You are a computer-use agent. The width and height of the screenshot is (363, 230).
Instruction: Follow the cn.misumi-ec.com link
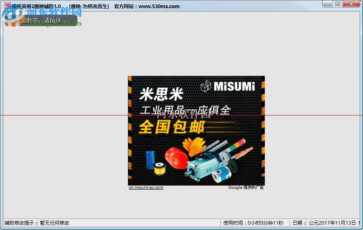click(146, 188)
